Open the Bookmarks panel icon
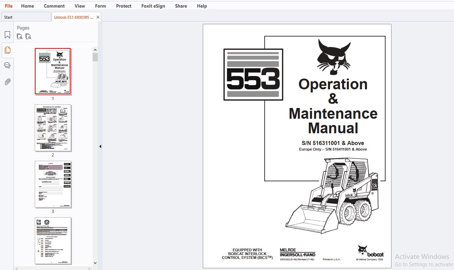454x270 pixels. (x=7, y=35)
